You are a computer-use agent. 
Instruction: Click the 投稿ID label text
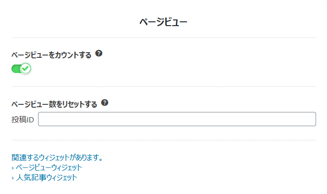click(23, 120)
